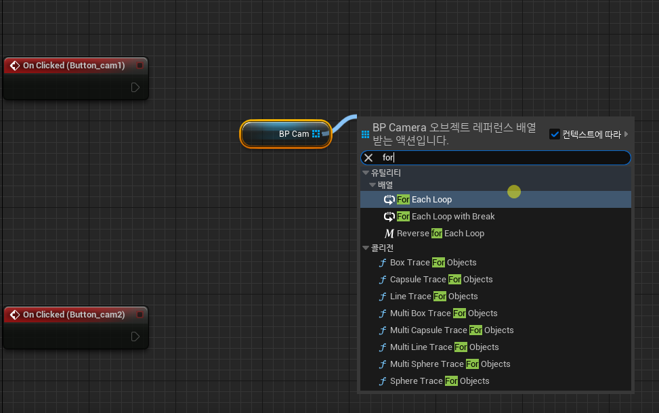
Task: Click function icon of Line Trace For Objects
Action: [x=383, y=296]
